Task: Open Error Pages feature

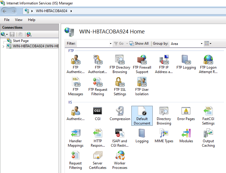Action: pos(186,114)
